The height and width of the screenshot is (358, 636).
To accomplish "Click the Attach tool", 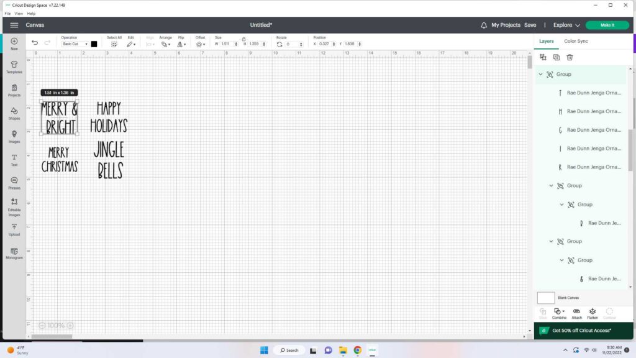I will tap(576, 313).
